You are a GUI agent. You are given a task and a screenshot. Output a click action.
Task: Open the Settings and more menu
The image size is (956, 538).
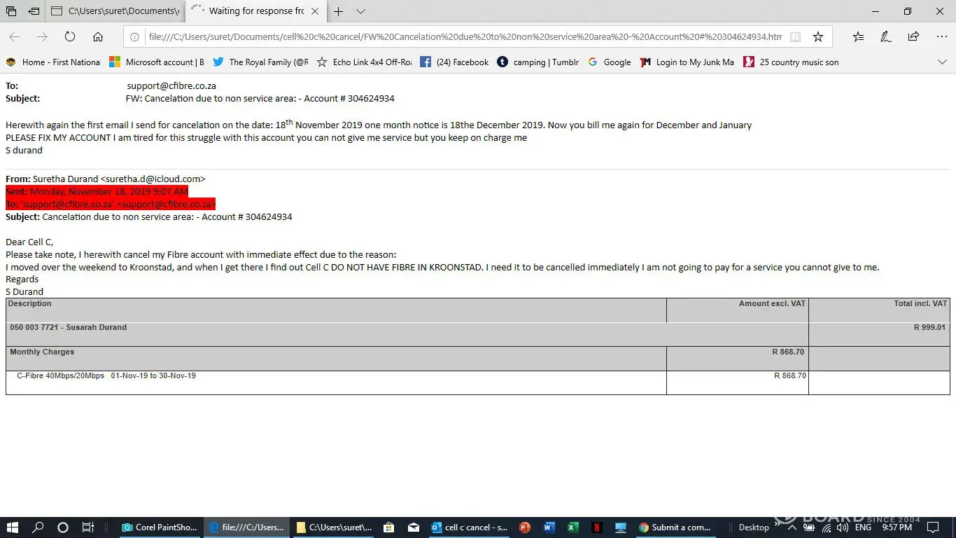click(x=941, y=37)
